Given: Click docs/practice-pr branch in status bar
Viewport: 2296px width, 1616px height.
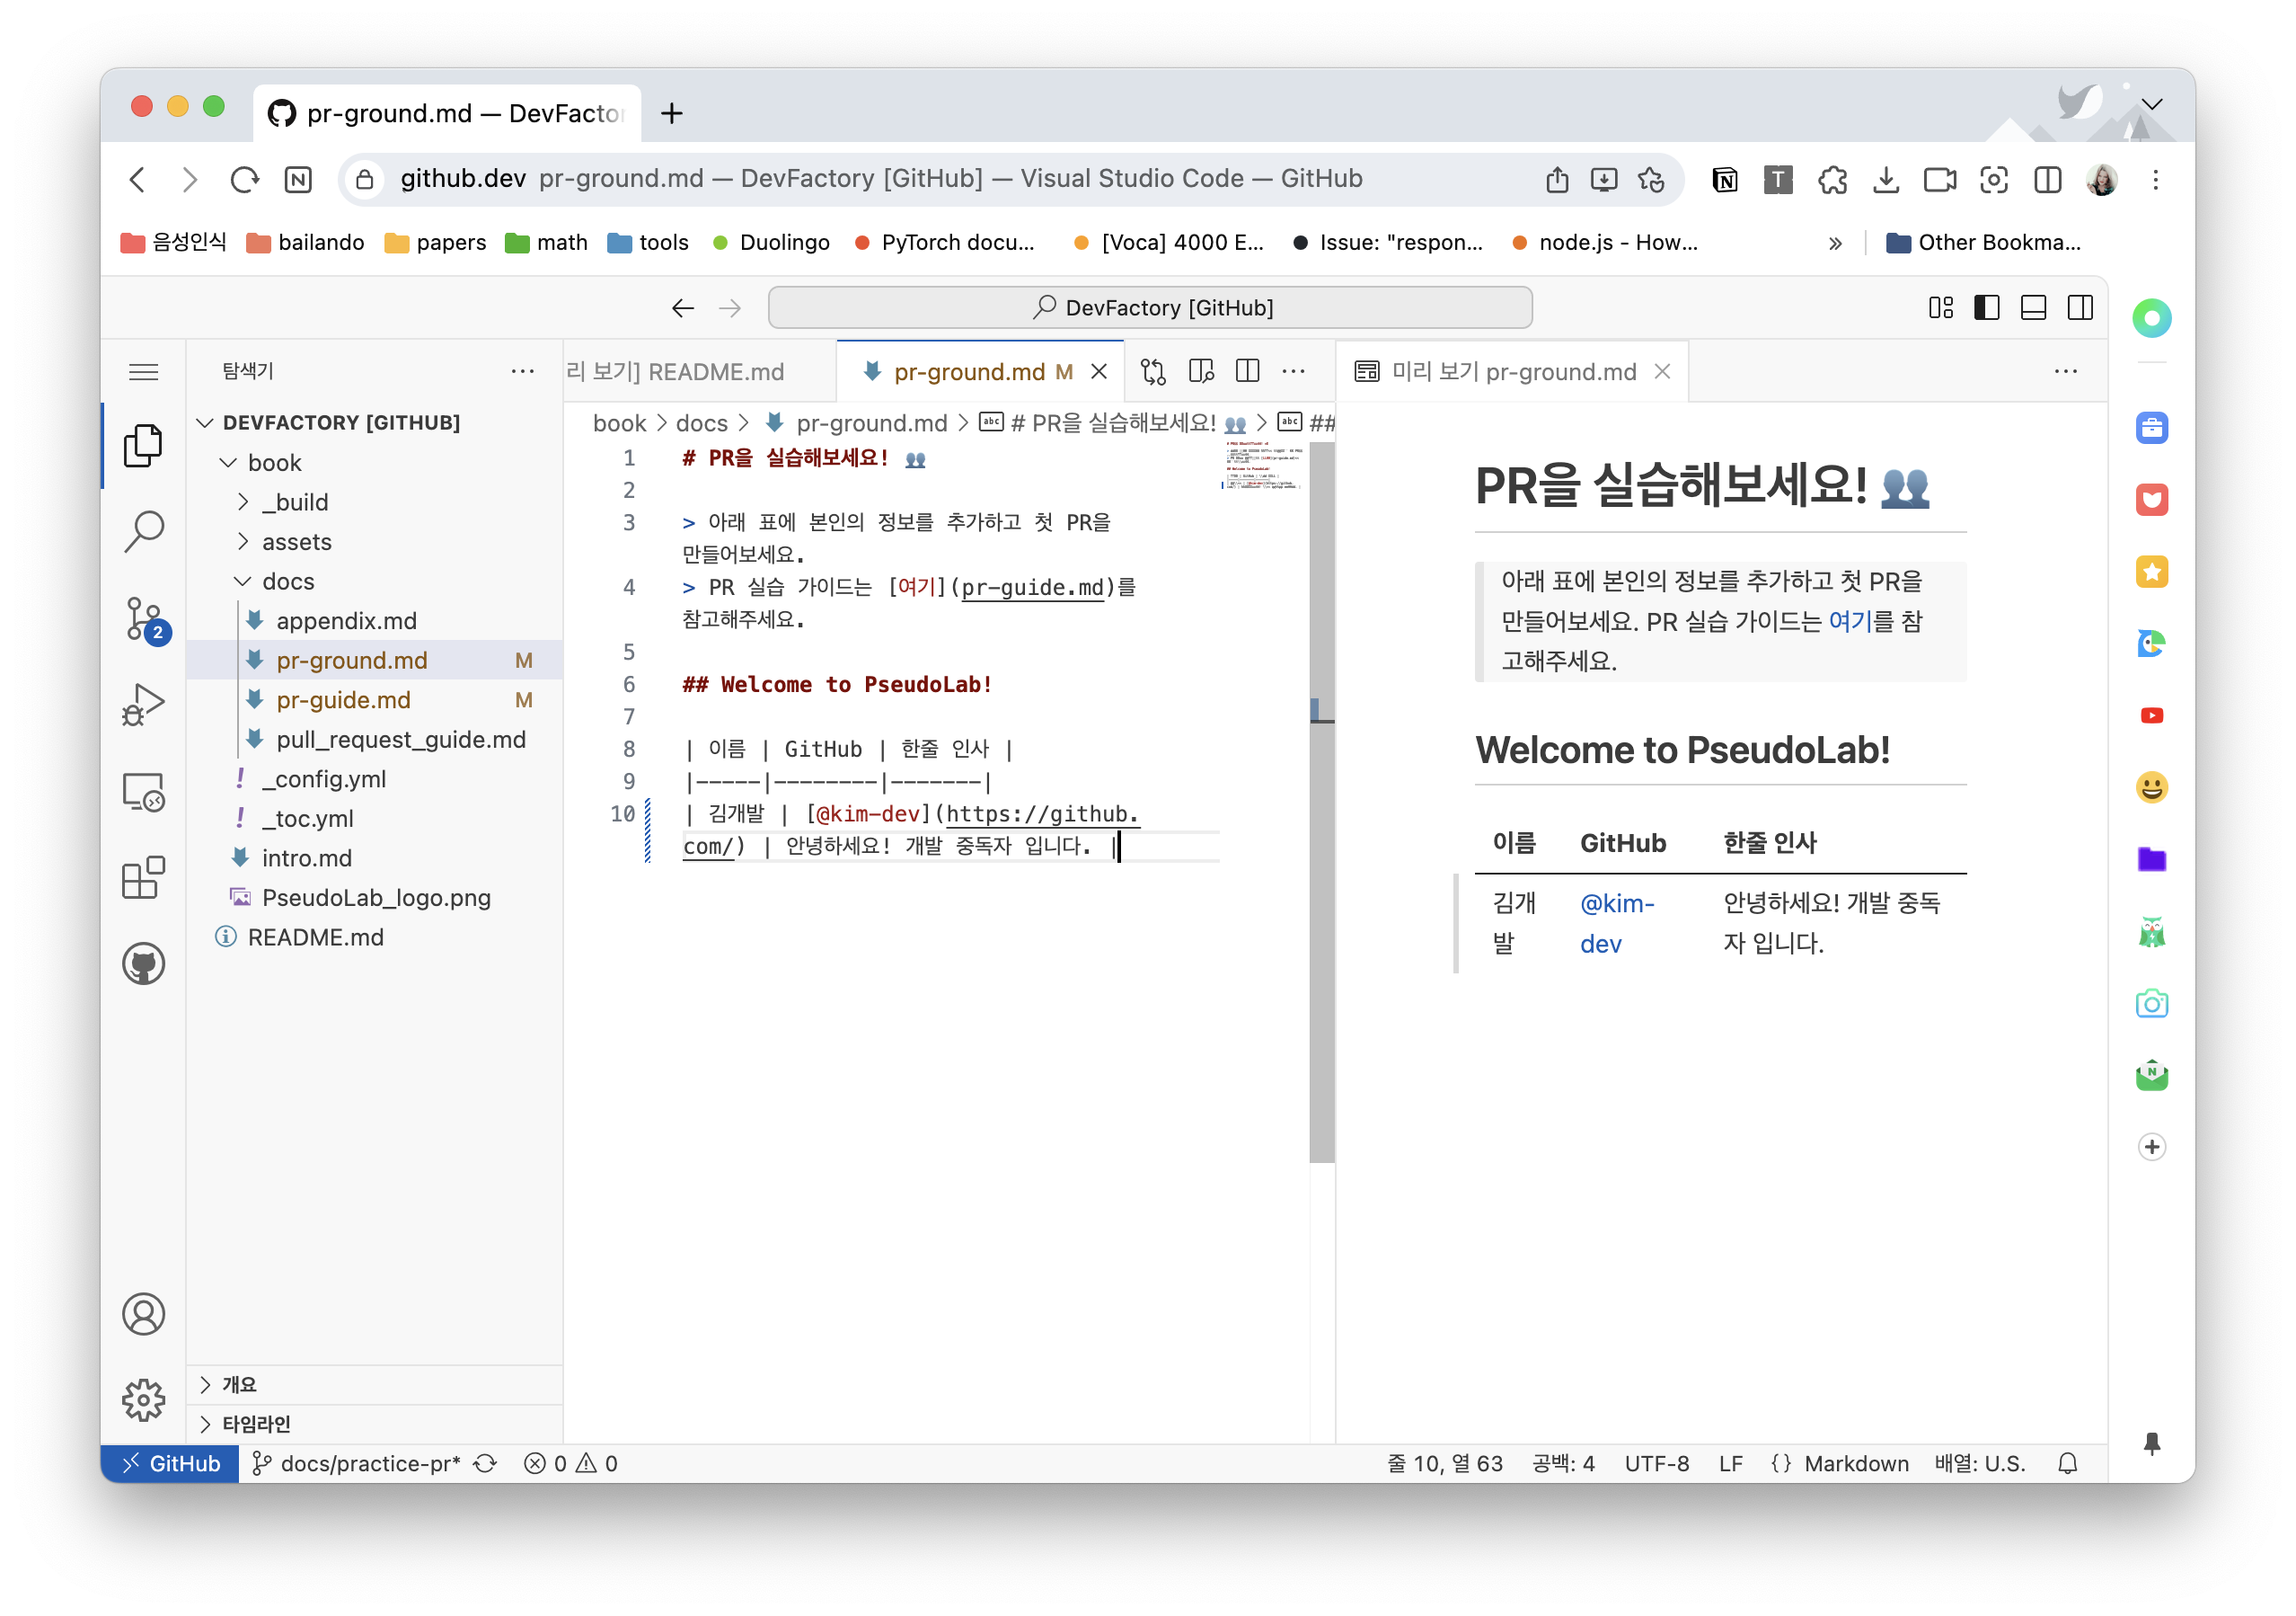Looking at the screenshot, I should 369,1463.
